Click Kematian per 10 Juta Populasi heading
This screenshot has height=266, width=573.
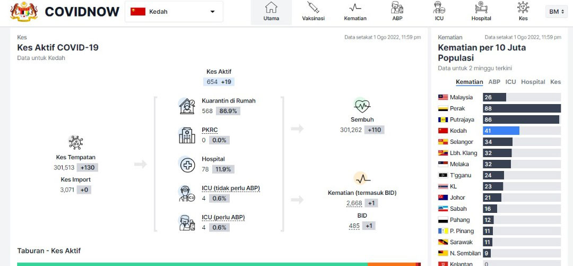click(x=482, y=53)
